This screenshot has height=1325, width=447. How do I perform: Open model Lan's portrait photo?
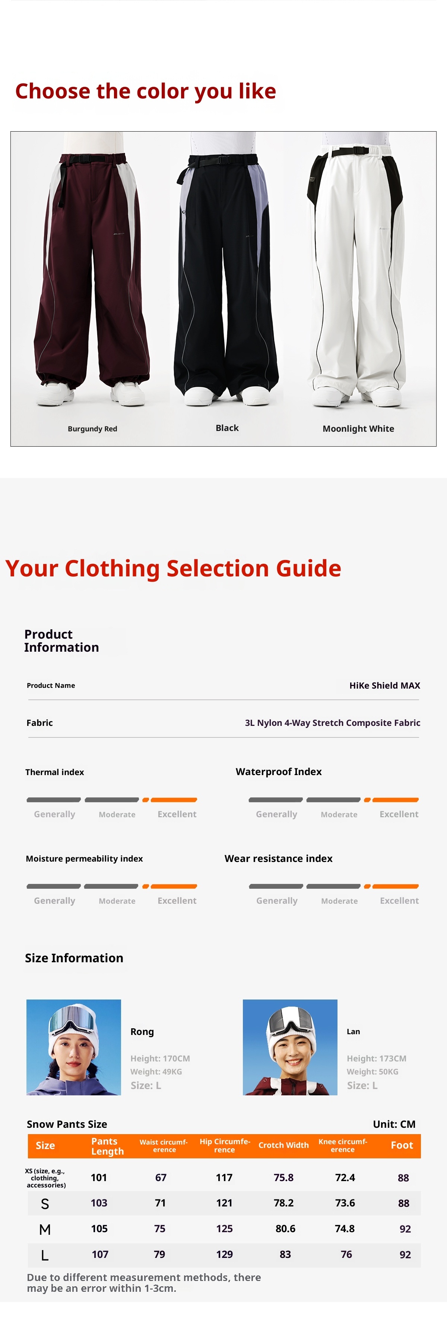(290, 1047)
